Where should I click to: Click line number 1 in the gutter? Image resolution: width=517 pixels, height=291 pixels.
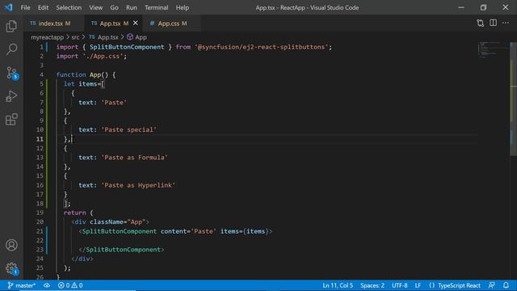(x=41, y=47)
